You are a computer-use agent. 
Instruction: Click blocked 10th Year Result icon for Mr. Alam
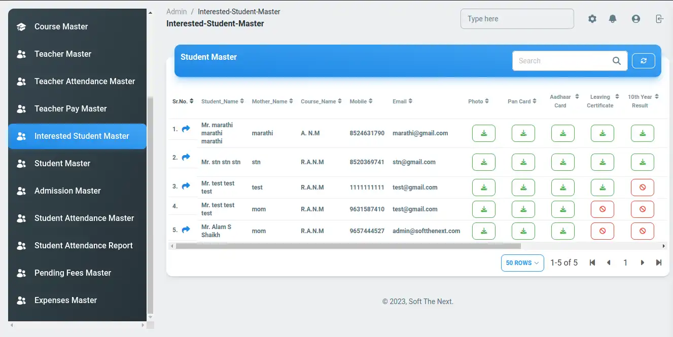click(642, 231)
